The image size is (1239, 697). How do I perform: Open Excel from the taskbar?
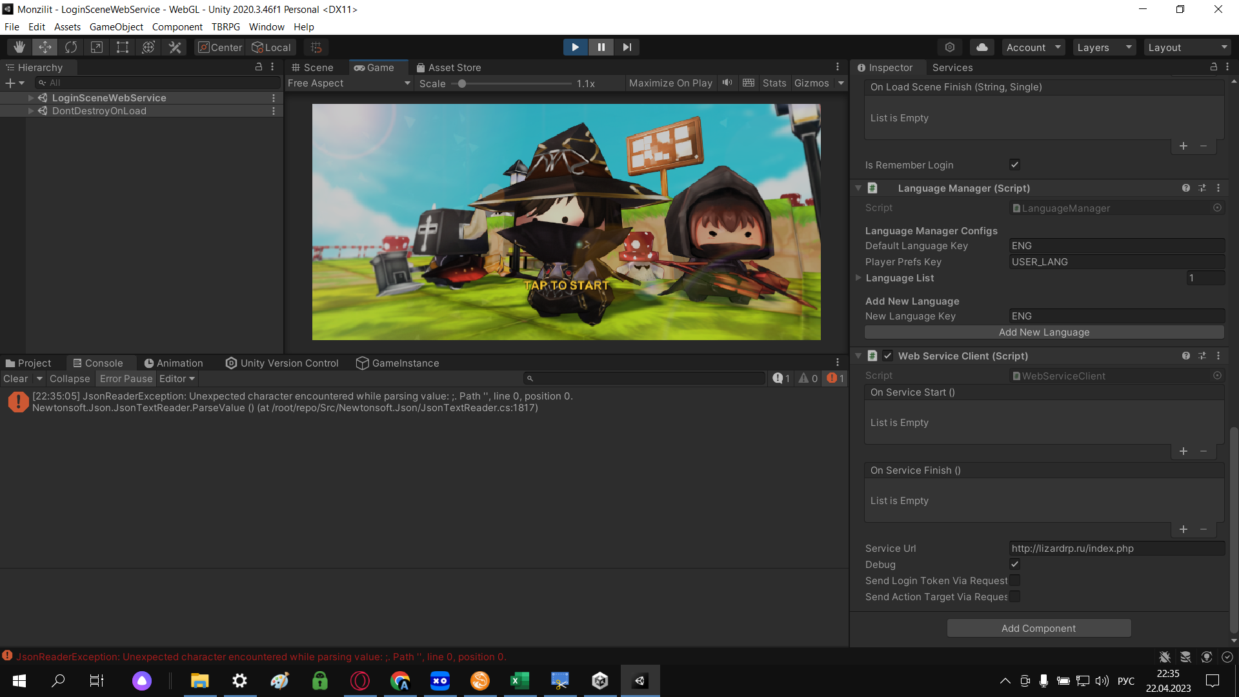[519, 680]
